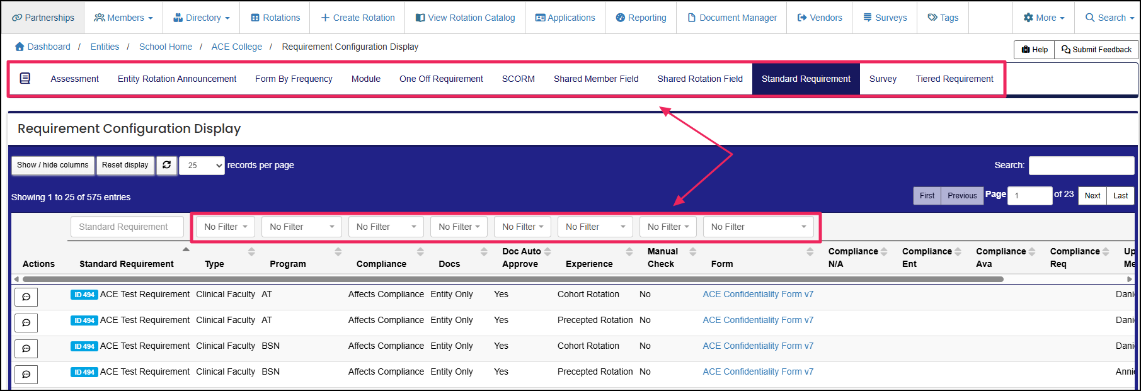
Task: Switch to Shared Rotation Field tab
Action: click(700, 79)
